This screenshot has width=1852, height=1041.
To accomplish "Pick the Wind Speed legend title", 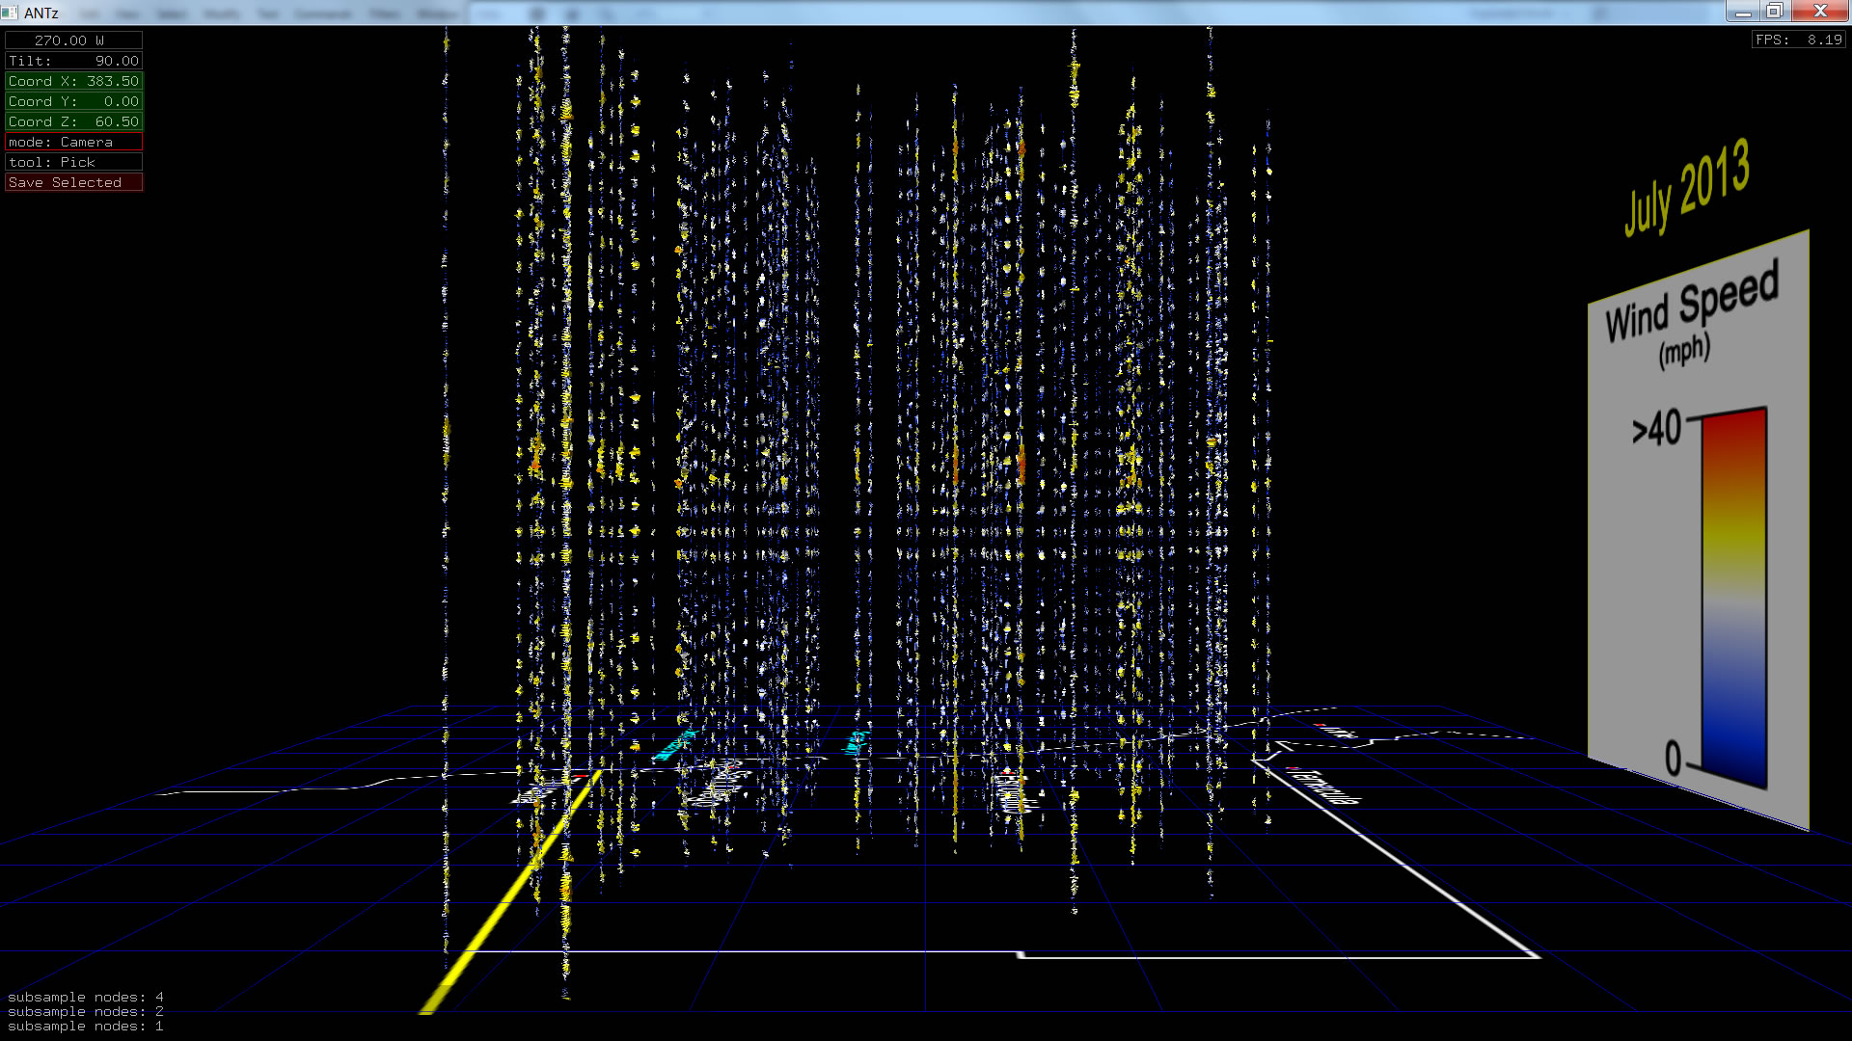I will [x=1691, y=304].
